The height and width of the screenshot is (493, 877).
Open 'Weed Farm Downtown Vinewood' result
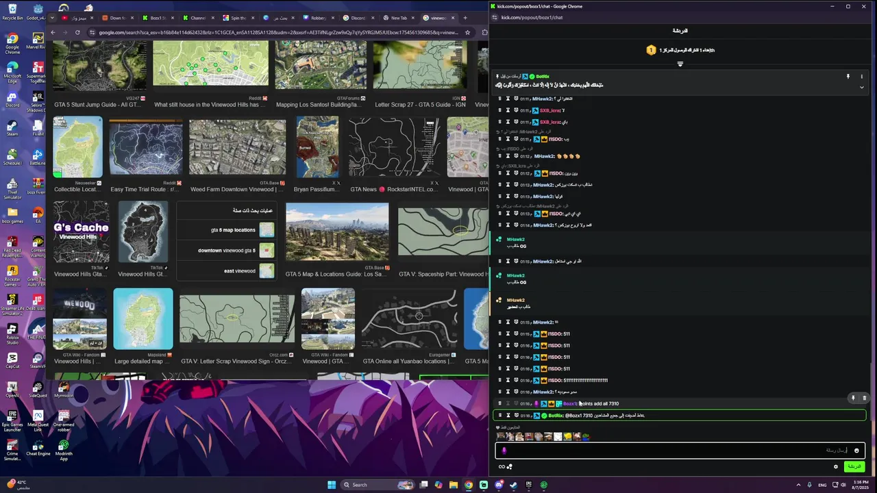tap(237, 147)
